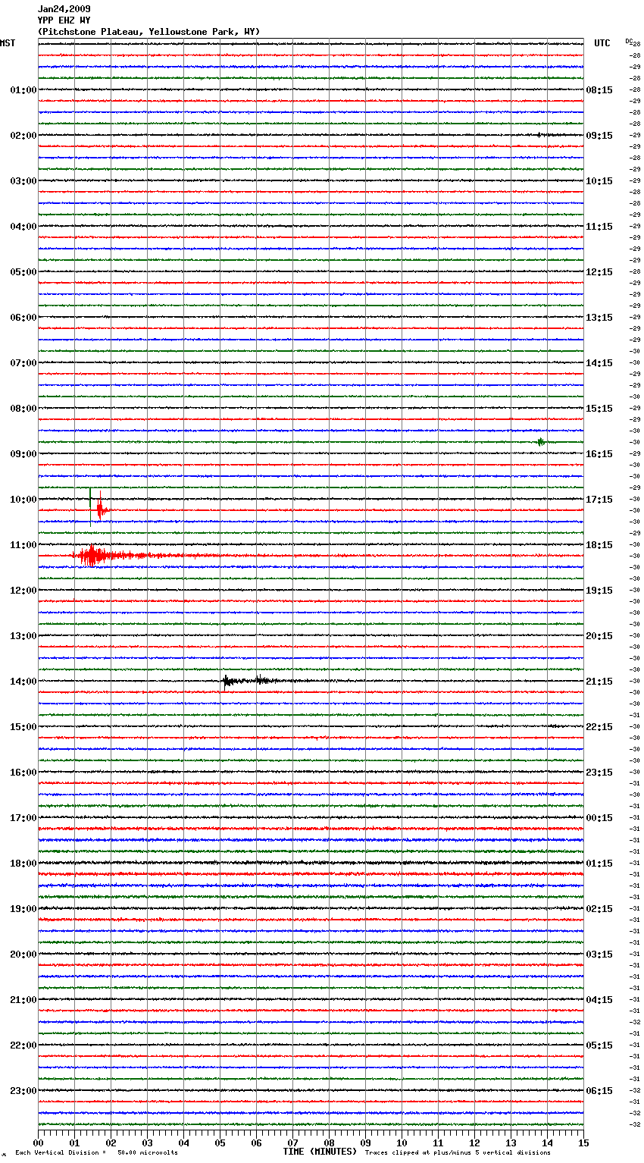
Task: Click the 00:15 UTC time label
Action: [x=599, y=818]
